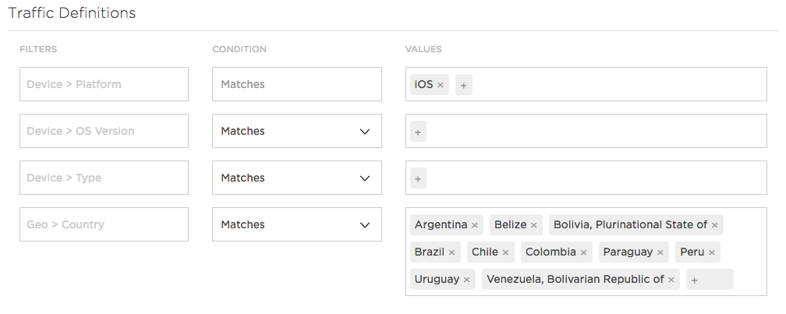Screen dimensions: 786x314
Task: Remove the Uruguay tag
Action: 466,280
